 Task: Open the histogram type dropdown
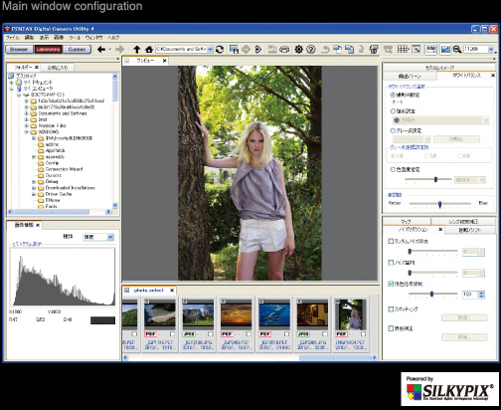click(110, 237)
